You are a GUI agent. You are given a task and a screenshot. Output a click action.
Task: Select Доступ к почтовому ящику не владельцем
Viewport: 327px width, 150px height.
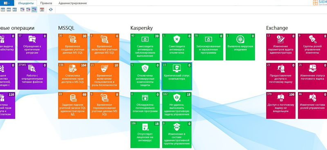281,106
